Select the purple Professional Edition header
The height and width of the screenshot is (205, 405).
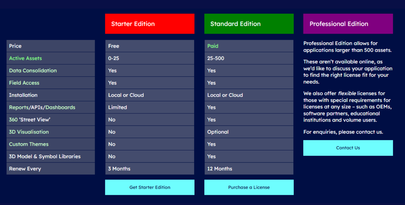348,24
